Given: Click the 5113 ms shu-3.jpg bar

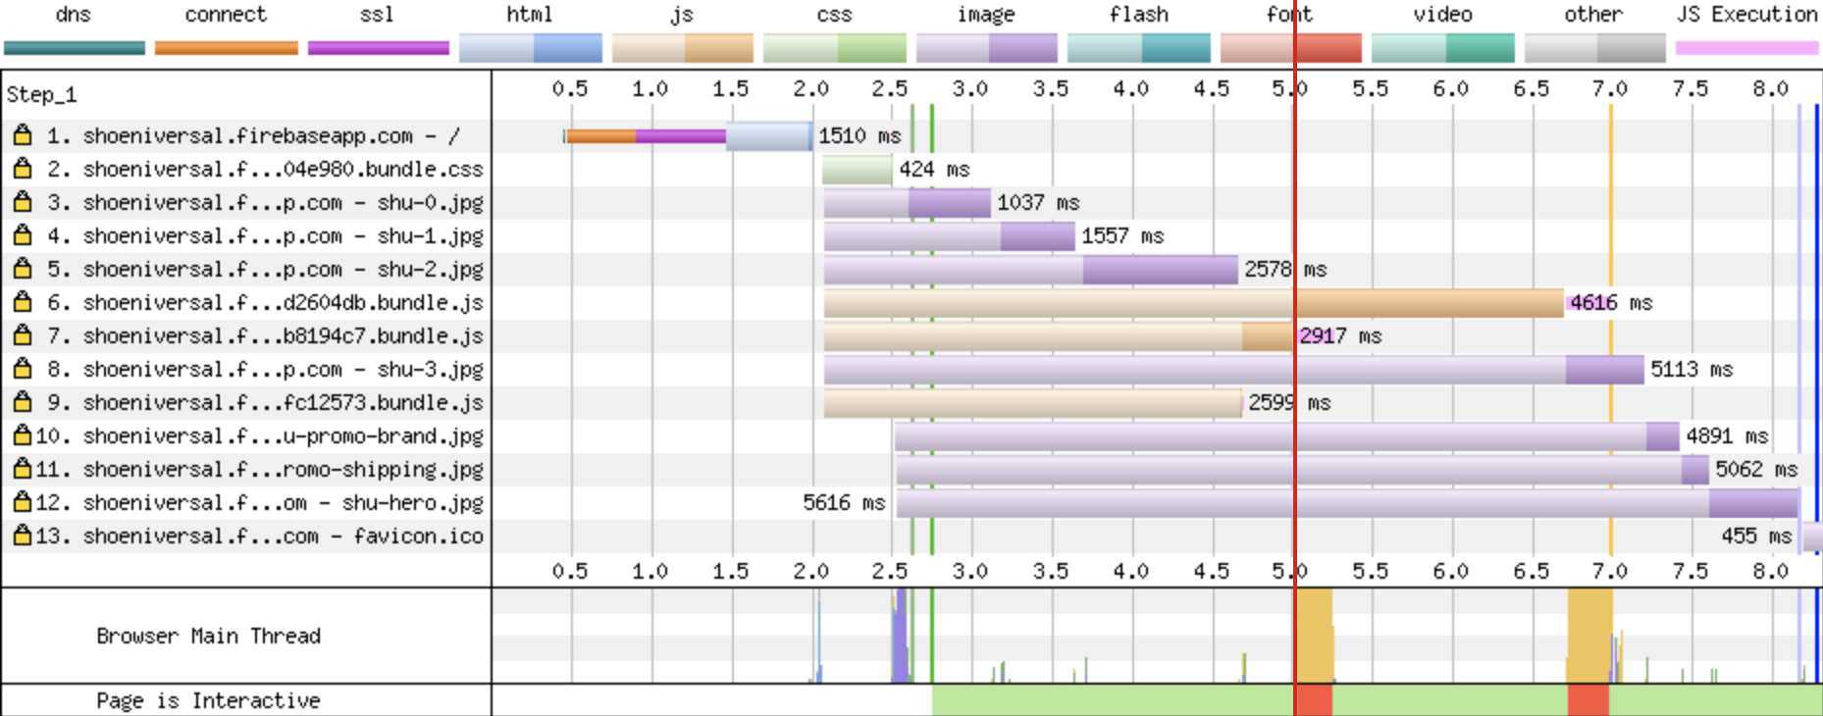Looking at the screenshot, I should pos(1234,369).
